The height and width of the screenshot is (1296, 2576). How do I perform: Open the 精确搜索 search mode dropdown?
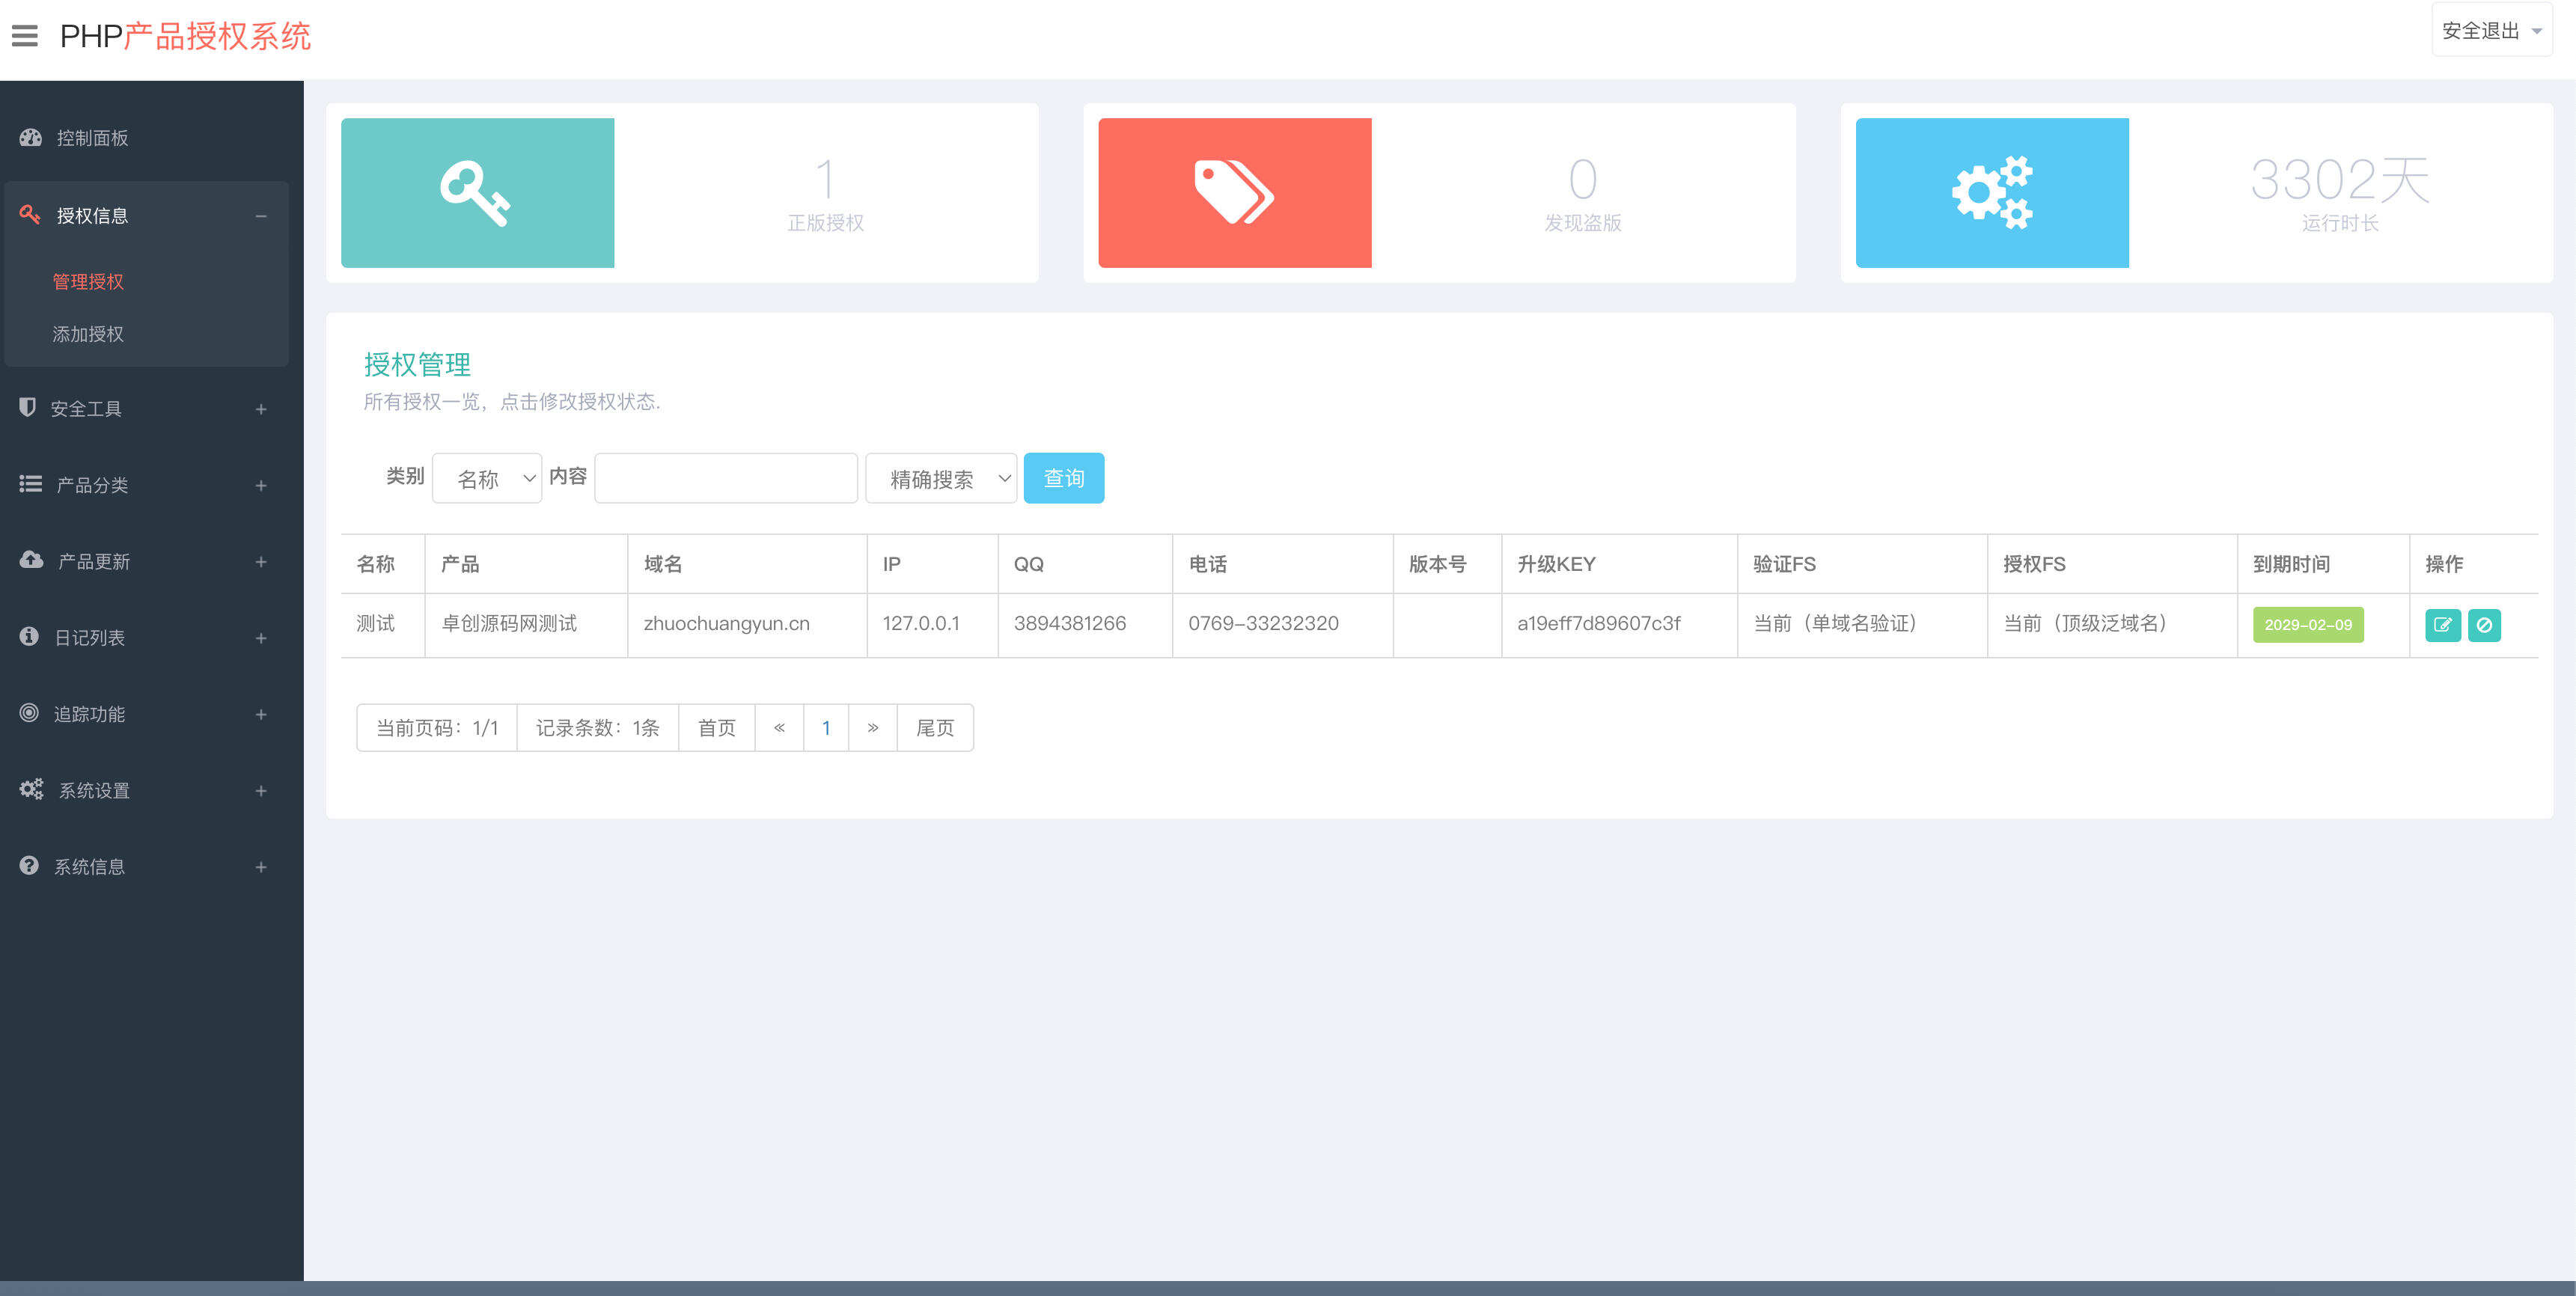click(941, 478)
